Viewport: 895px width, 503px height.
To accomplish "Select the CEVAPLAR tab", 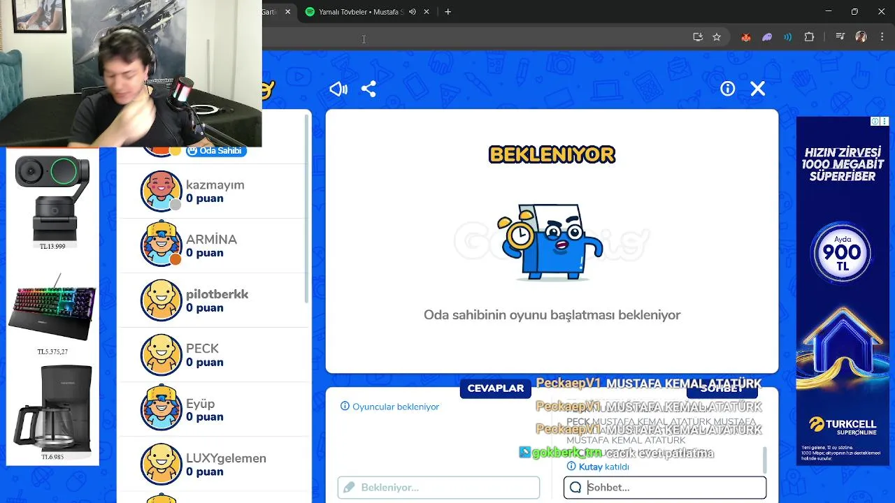I will point(496,388).
